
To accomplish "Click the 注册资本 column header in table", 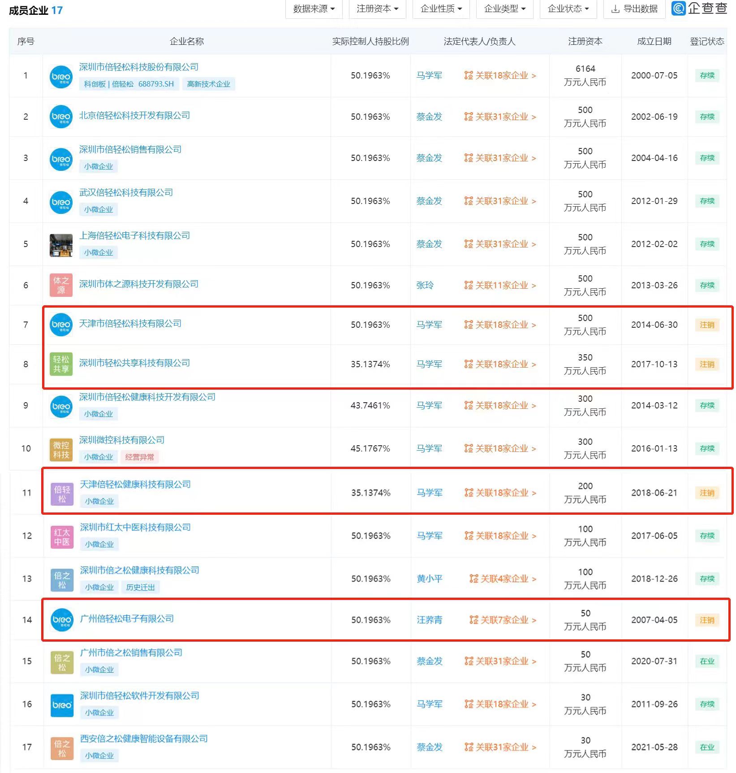I will pyautogui.click(x=585, y=41).
